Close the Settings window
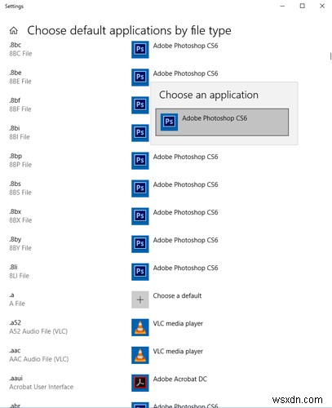Screen dimensions: 332x408 (322, 6)
